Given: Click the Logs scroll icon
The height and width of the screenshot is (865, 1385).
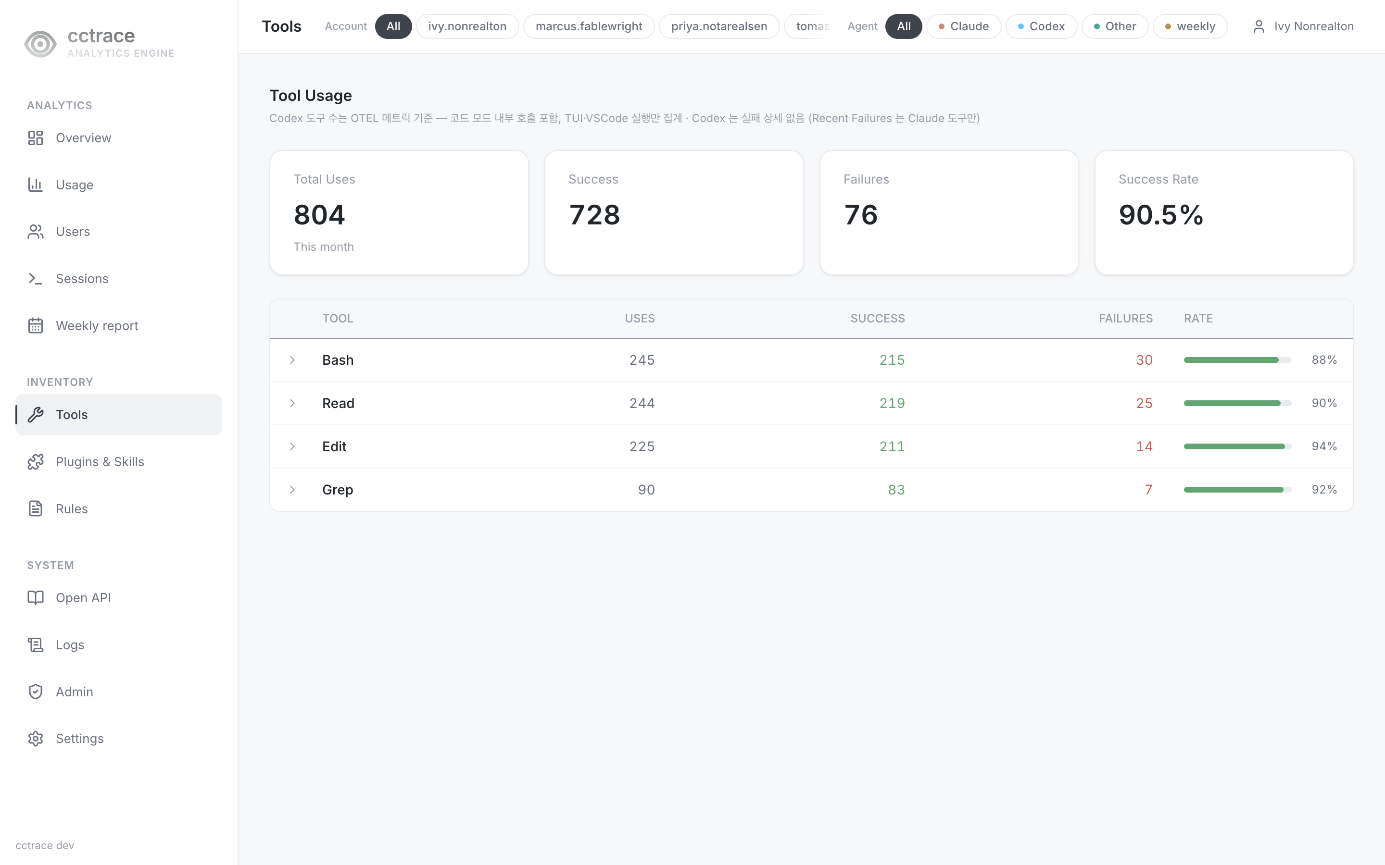Looking at the screenshot, I should (x=36, y=645).
